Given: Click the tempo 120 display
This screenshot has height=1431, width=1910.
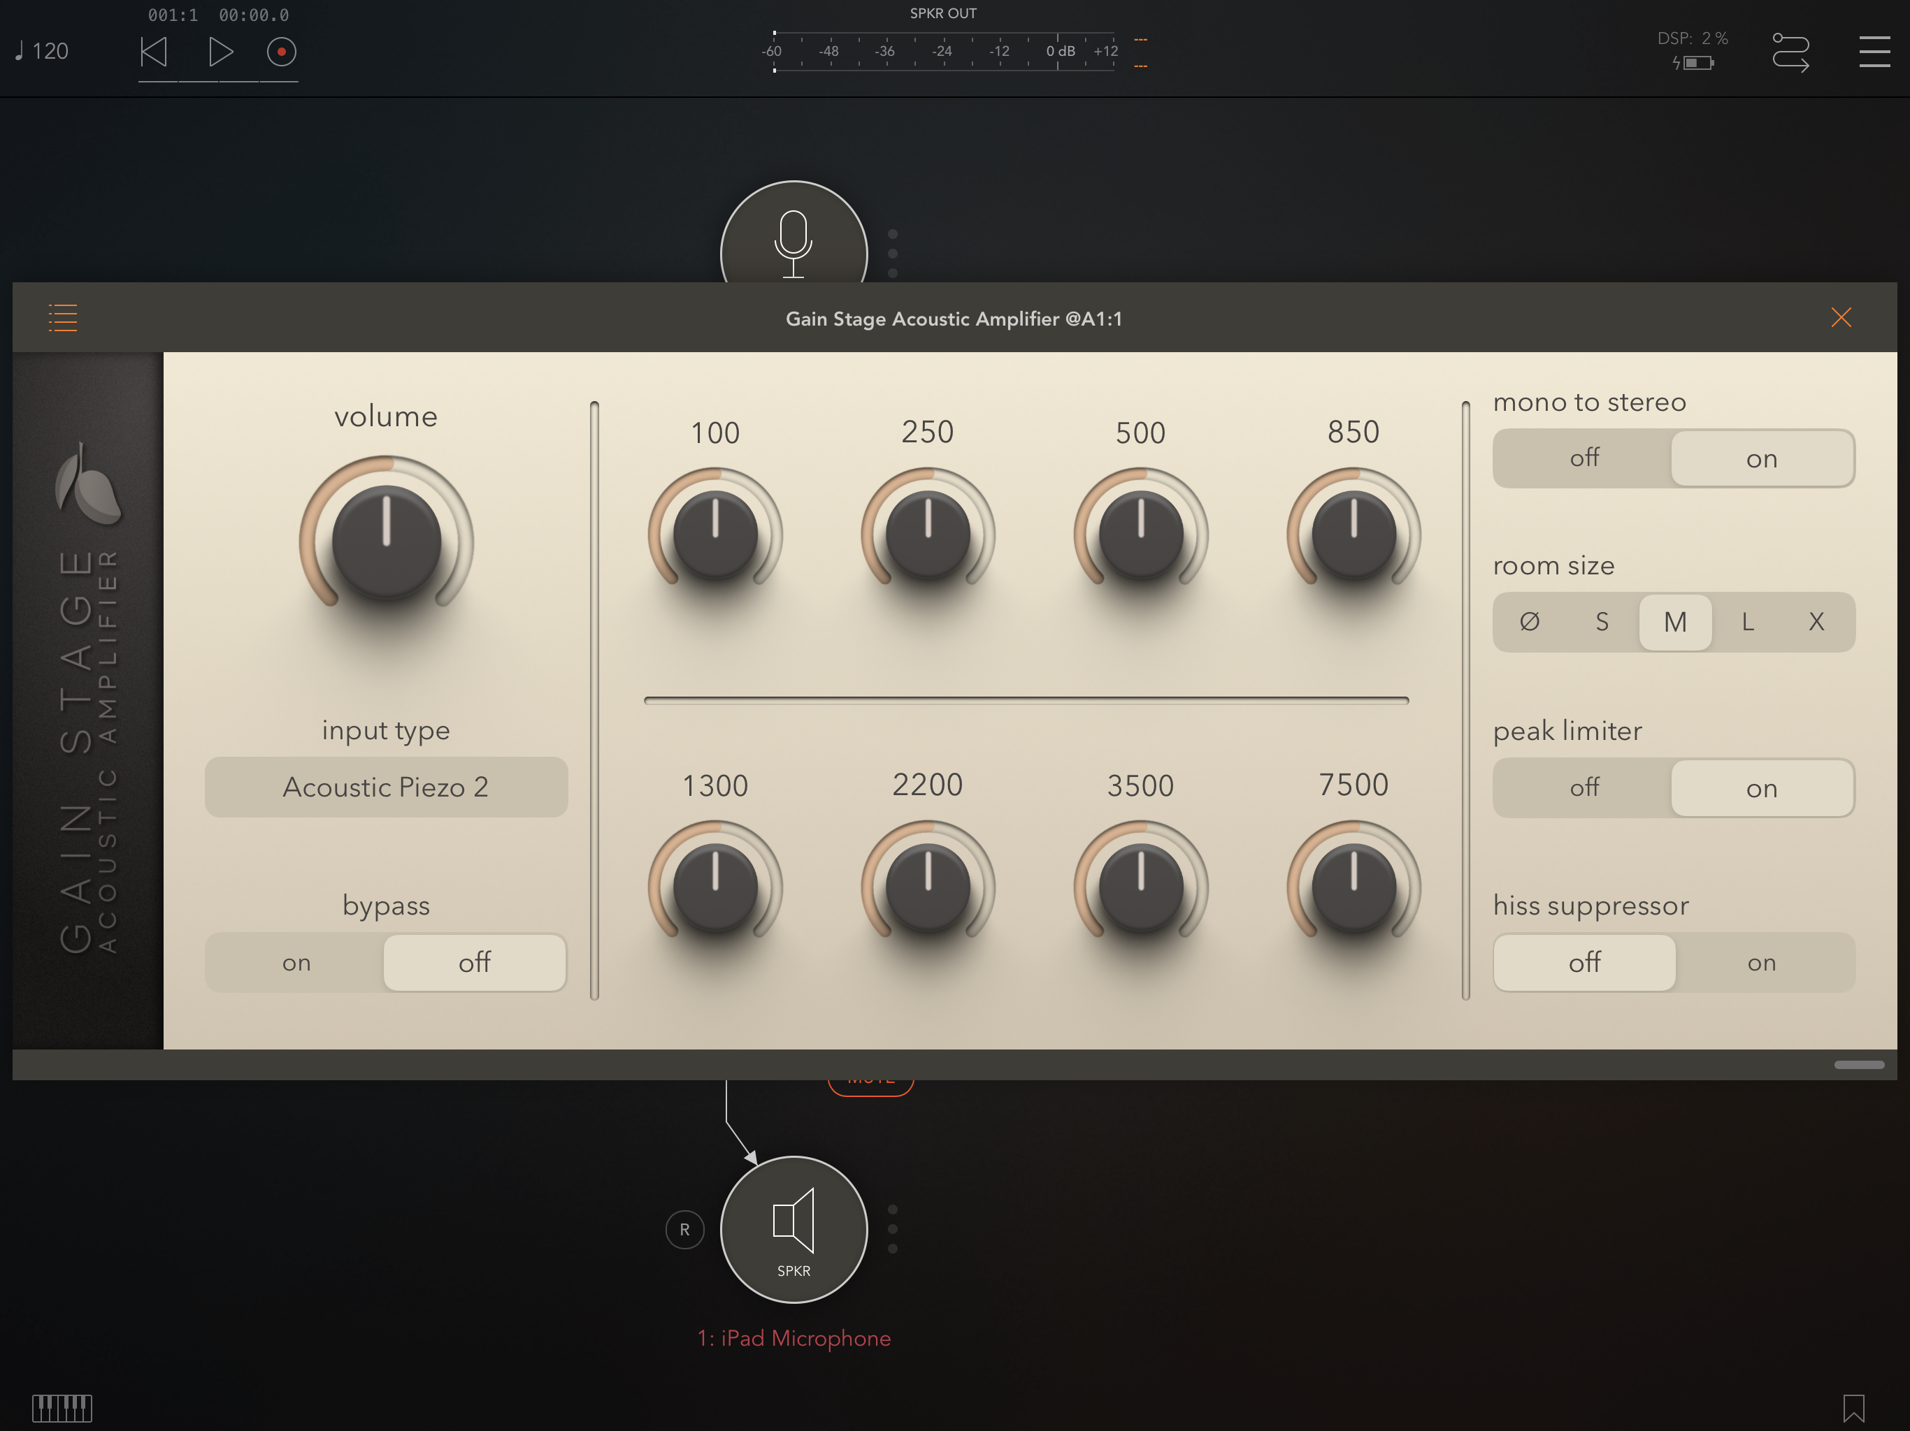Looking at the screenshot, I should 43,52.
